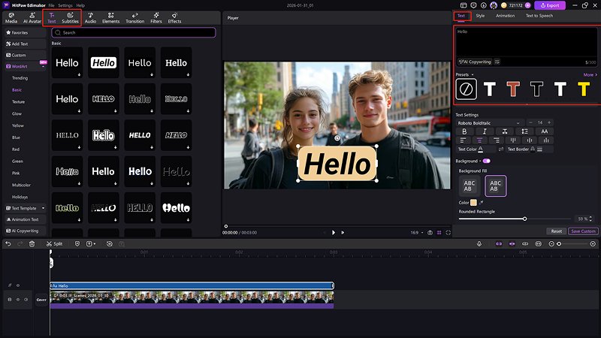Open the Filters library

coord(156,17)
